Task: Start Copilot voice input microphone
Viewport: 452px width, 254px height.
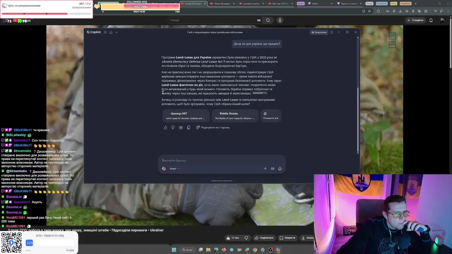Action: pos(280,169)
